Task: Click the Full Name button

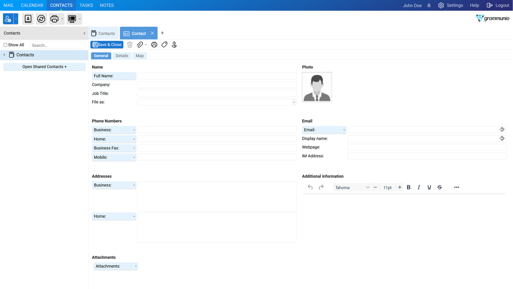Action: pyautogui.click(x=114, y=76)
